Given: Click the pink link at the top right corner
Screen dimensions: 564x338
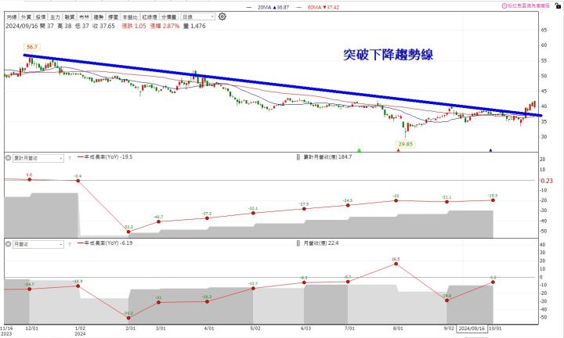Looking at the screenshot, I should (526, 5).
